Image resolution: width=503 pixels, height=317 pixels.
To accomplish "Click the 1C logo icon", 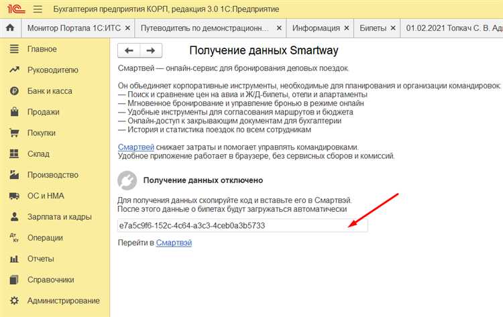I will click(x=15, y=9).
